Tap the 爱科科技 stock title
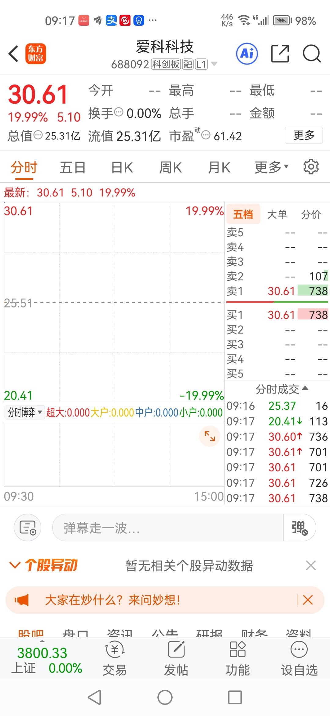Screen dimensions: 330x716 pos(165,47)
